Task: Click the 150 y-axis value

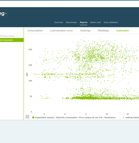Action: (30, 65)
